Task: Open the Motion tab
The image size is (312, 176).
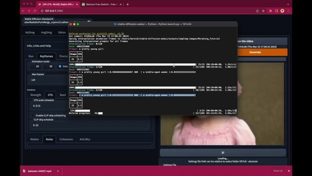Action: click(35, 139)
